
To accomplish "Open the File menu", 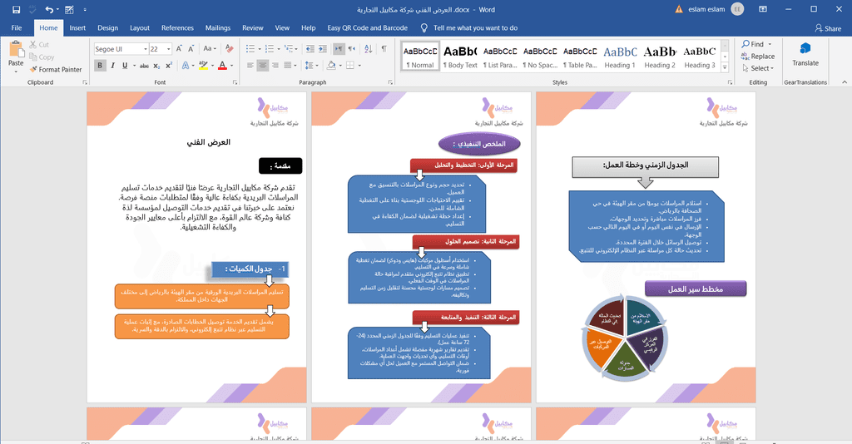I will click(17, 27).
